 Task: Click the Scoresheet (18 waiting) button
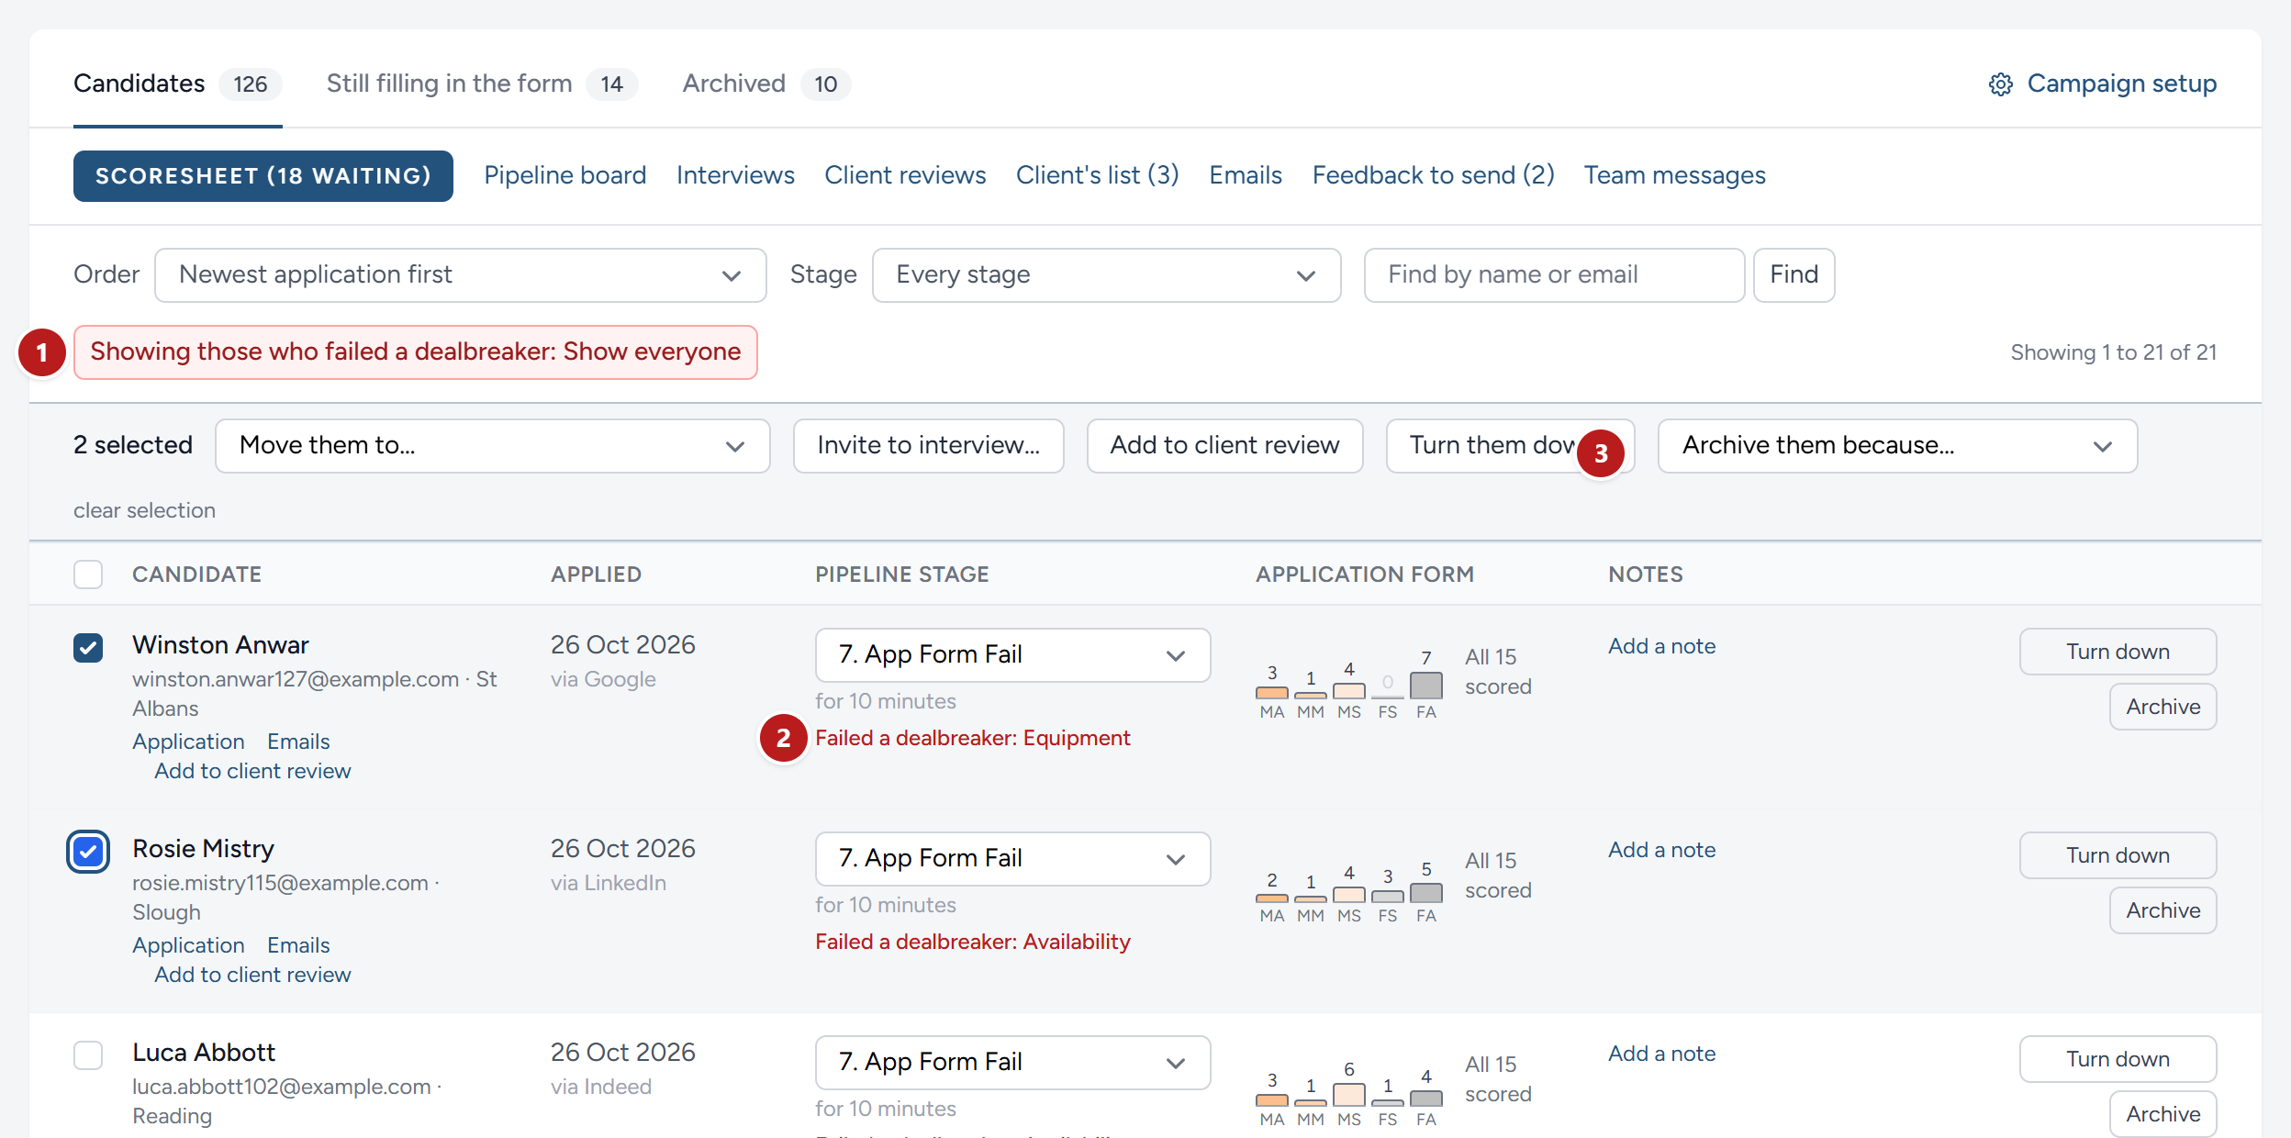pos(263,176)
